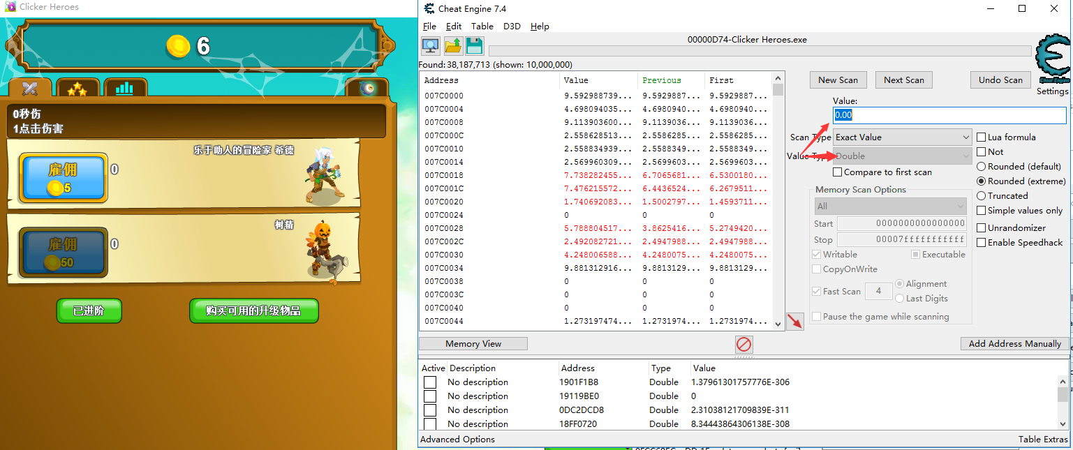Open Advanced Options
Viewport: 1073px width, 450px height.
coord(457,440)
